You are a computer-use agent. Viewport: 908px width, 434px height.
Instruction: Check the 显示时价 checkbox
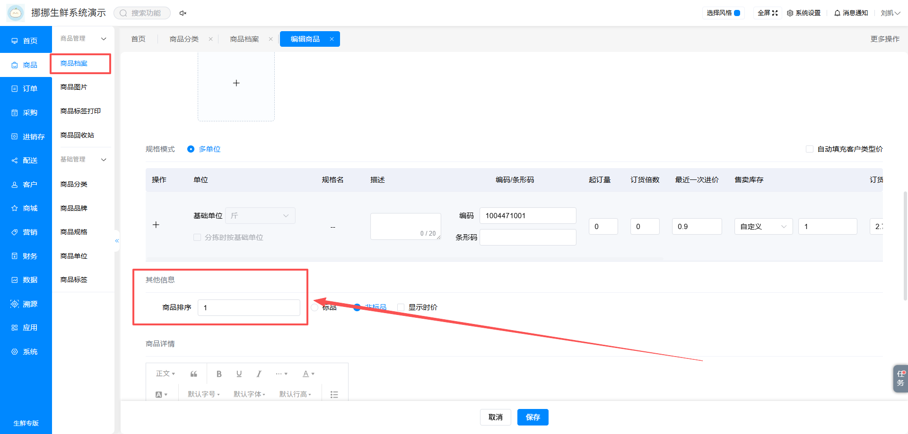(401, 307)
